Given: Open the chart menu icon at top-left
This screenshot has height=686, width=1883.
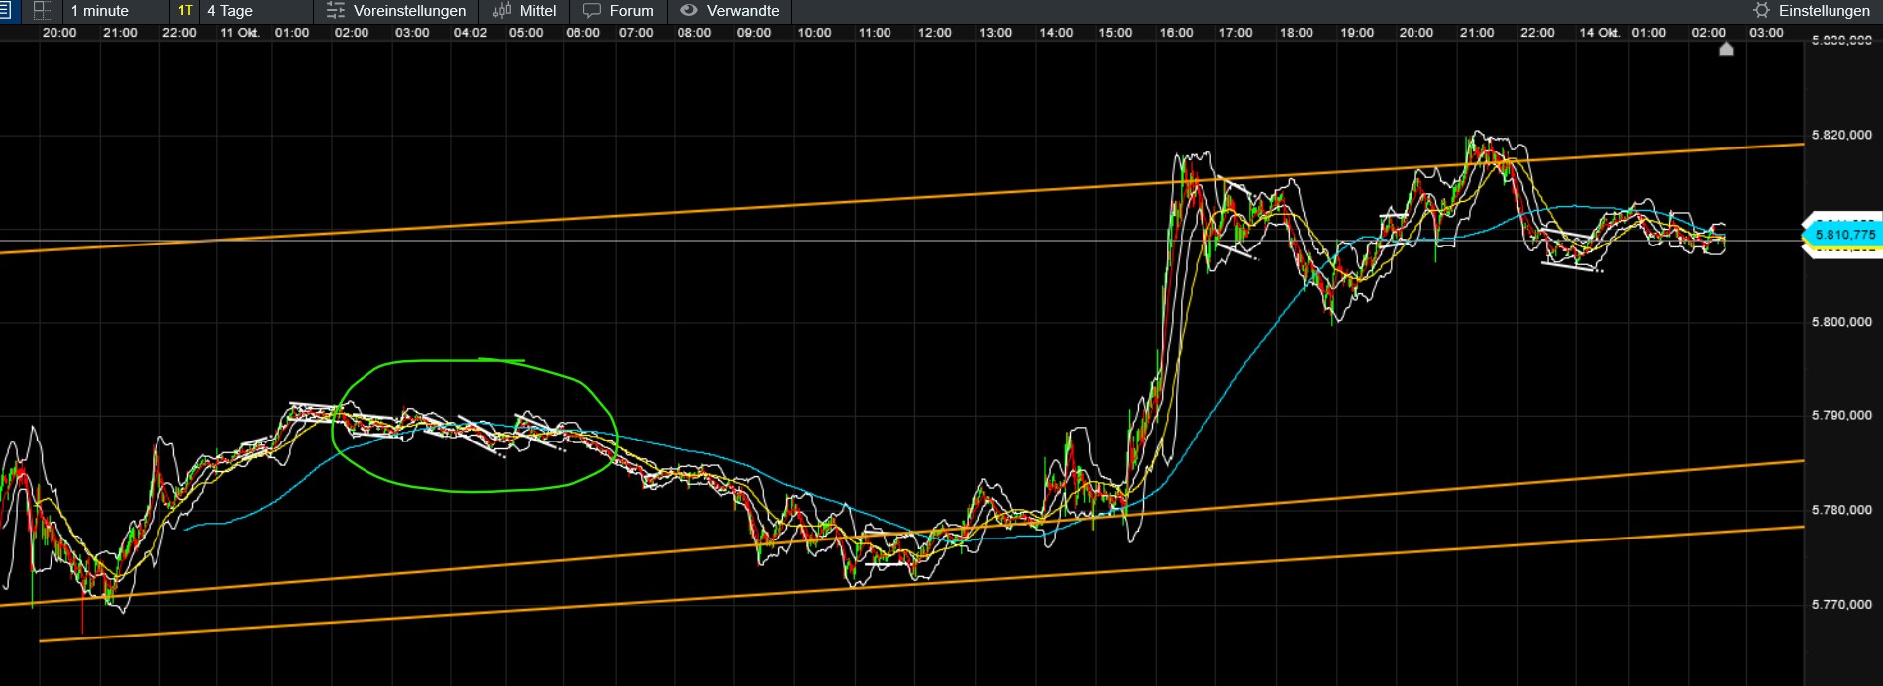Looking at the screenshot, I should click(x=4, y=11).
